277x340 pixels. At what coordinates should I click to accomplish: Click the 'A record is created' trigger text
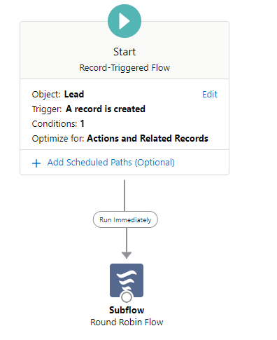106,109
